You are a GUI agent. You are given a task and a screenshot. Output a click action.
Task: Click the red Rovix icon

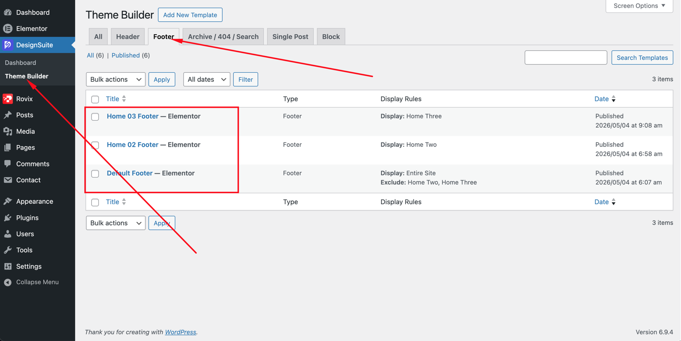[8, 99]
